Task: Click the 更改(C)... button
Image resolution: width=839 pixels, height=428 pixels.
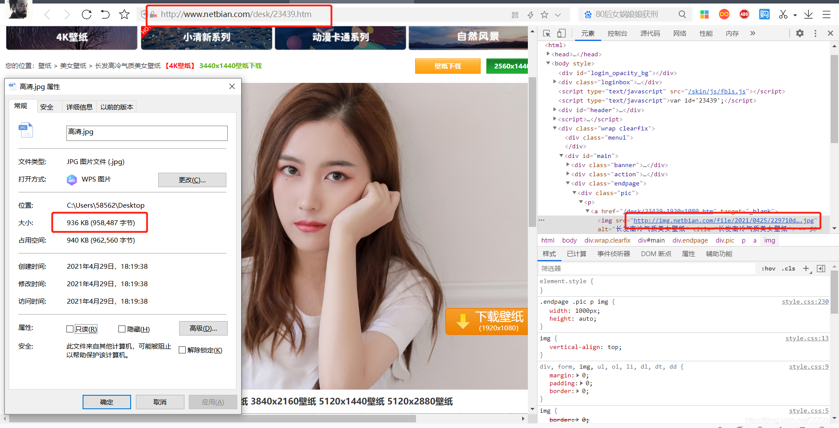Action: [192, 180]
